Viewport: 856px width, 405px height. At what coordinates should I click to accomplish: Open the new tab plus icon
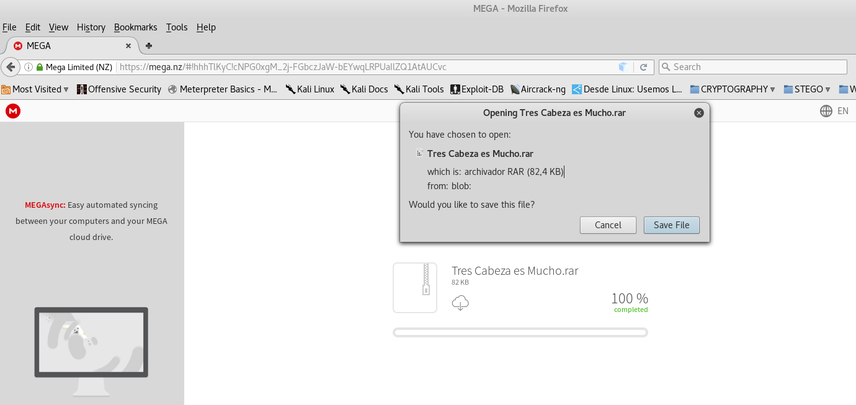149,46
